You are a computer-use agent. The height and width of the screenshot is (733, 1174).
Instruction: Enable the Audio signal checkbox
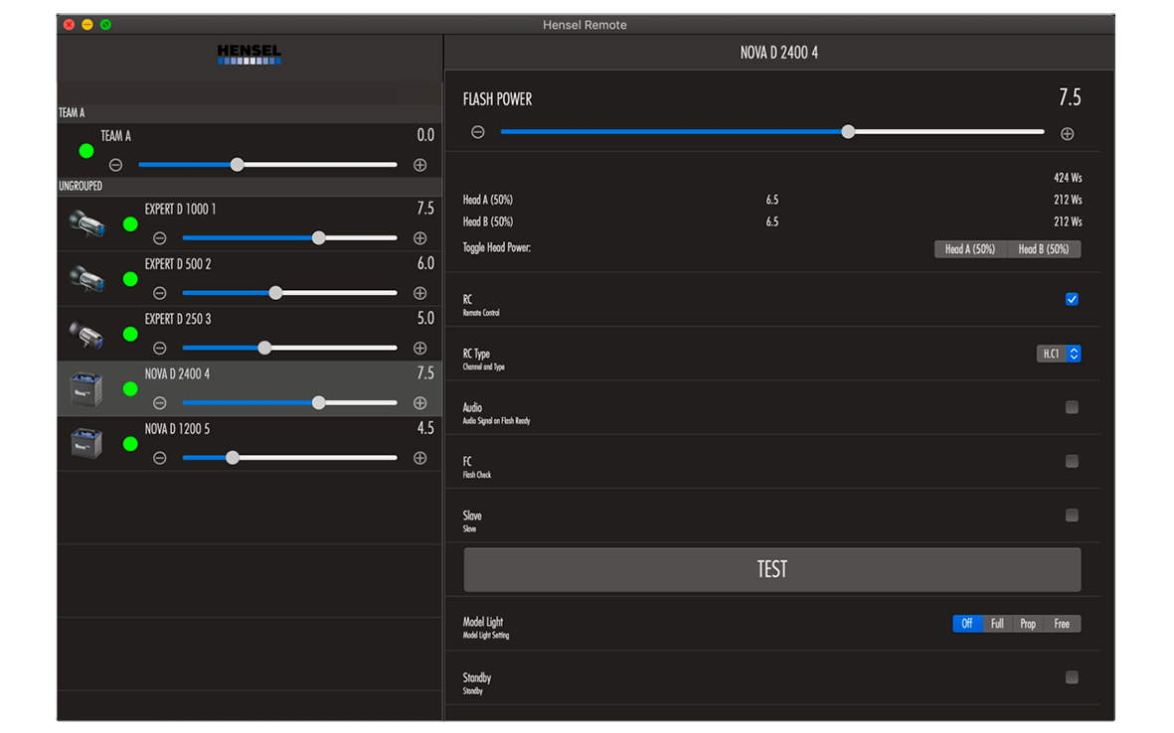coord(1072,407)
